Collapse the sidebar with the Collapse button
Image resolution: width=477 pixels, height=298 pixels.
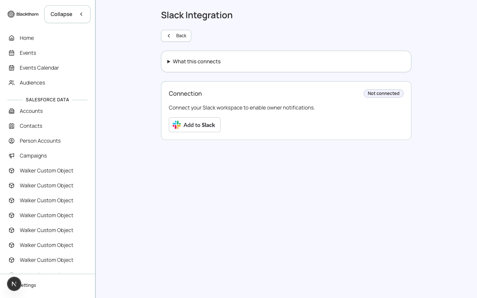67,14
